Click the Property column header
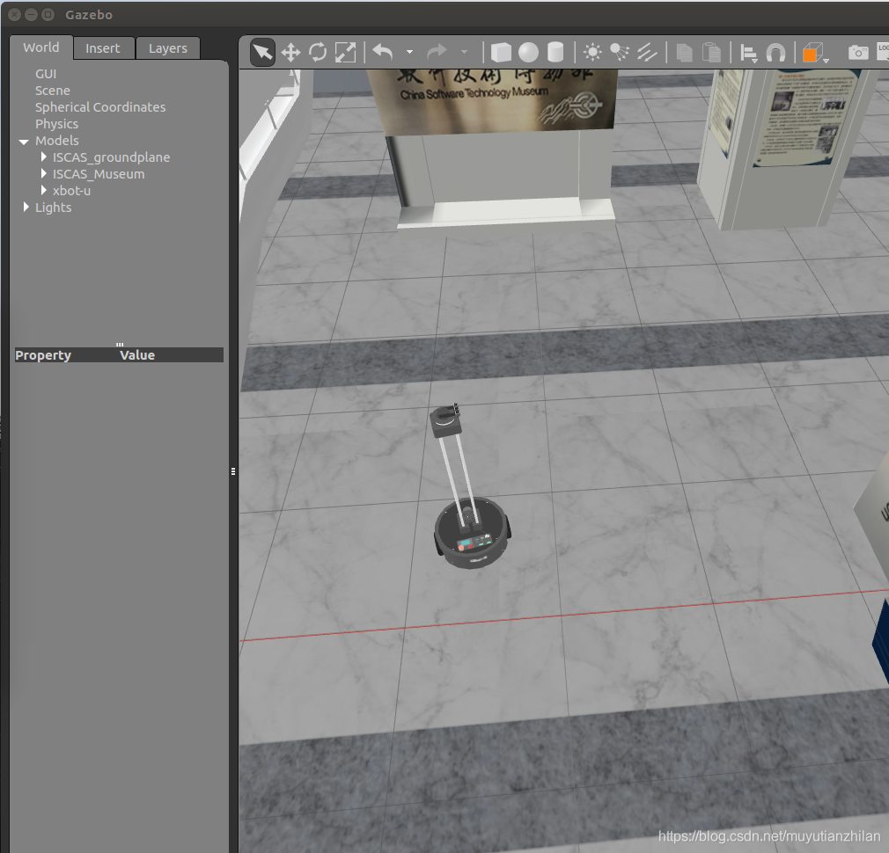The width and height of the screenshot is (889, 853). (43, 355)
